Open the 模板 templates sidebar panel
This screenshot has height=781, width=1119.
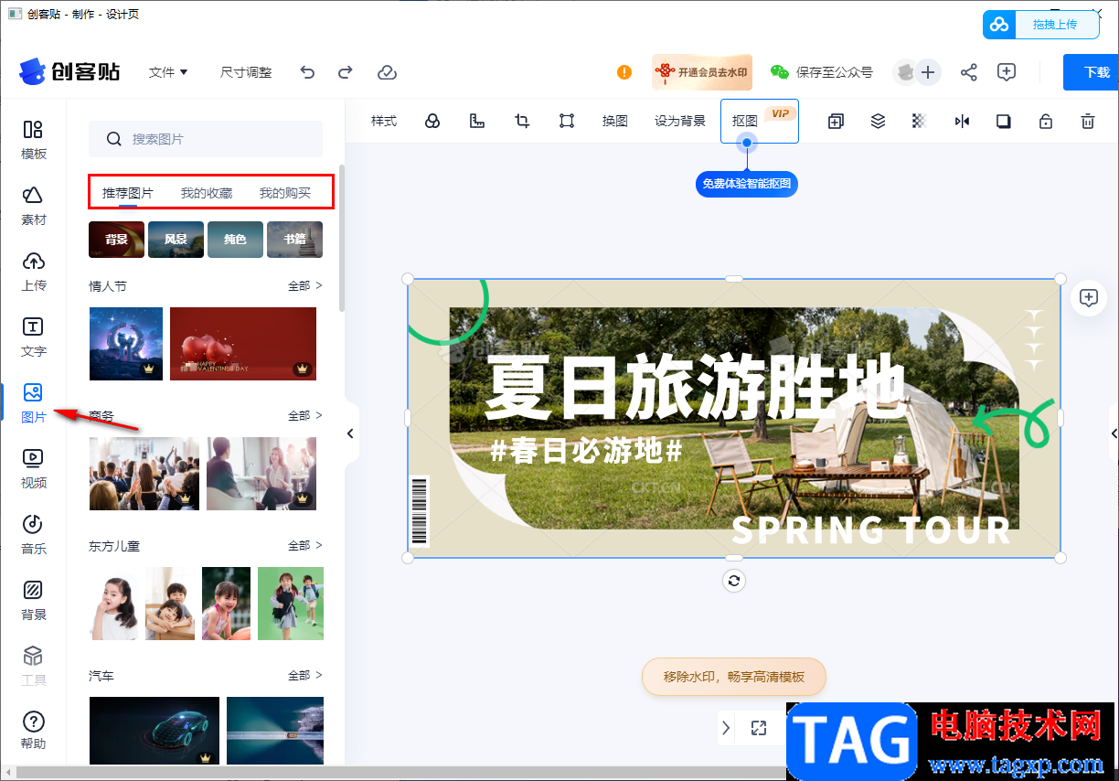coord(33,140)
